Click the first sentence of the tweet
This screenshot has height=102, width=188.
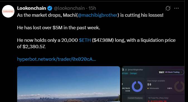click(x=90, y=15)
